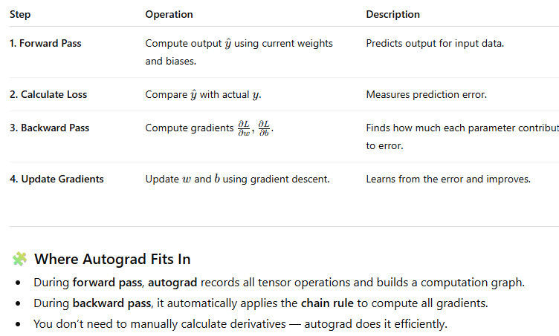Click the "Operation" column header

pos(169,14)
